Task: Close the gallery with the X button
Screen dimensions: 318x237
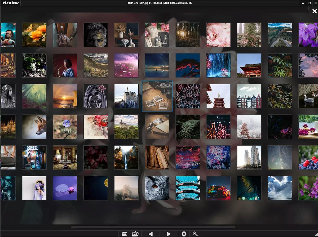Action: (x=314, y=11)
